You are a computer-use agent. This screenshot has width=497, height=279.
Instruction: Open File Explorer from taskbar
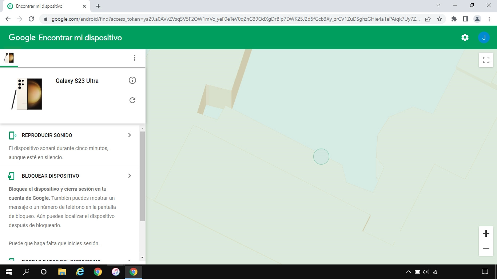click(x=62, y=272)
